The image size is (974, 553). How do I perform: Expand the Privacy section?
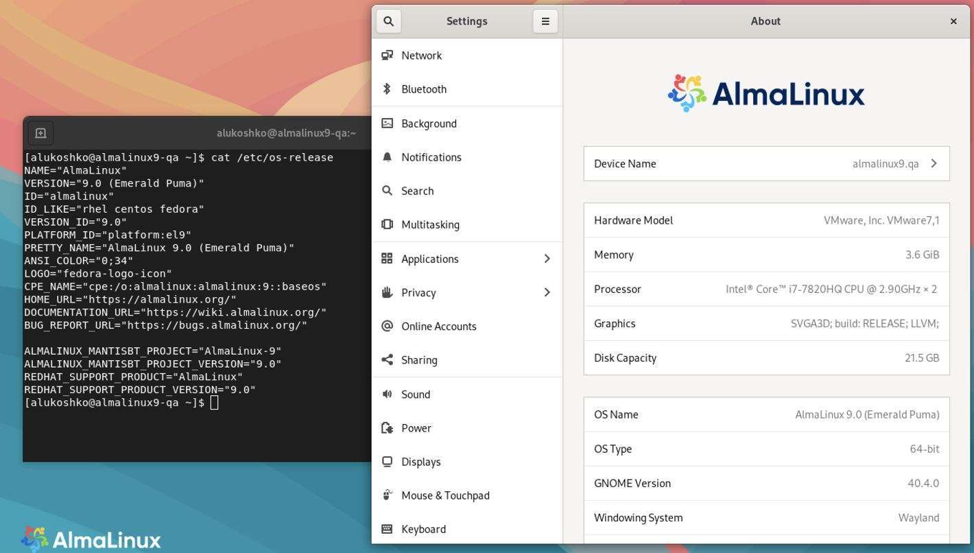click(x=418, y=292)
